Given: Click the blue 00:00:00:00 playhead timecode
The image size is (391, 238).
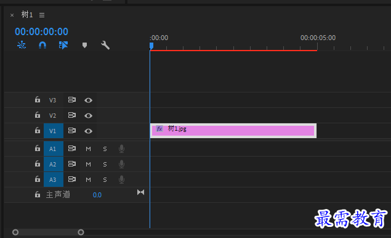Looking at the screenshot, I should [41, 31].
